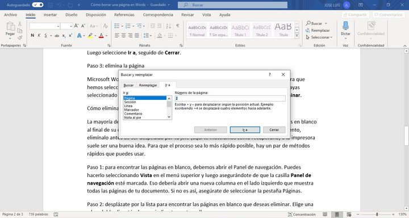Switch to Reemplazar tab in dialog
This screenshot has height=218, width=409.
(148, 85)
